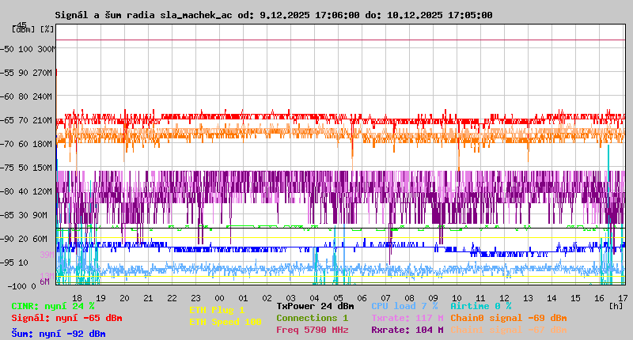
Task: Select the CINR legend entry
Action: (x=53, y=305)
